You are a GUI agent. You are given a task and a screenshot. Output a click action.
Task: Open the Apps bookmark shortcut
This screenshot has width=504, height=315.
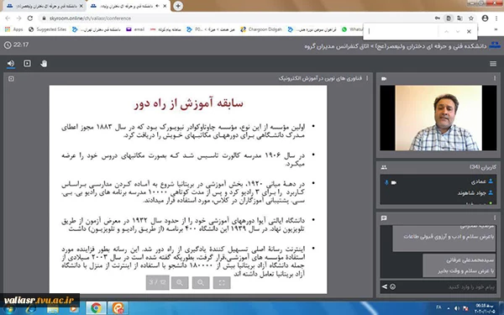click(13, 29)
